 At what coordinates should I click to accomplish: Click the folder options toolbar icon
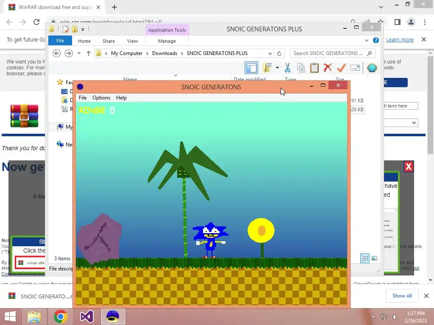[267, 67]
